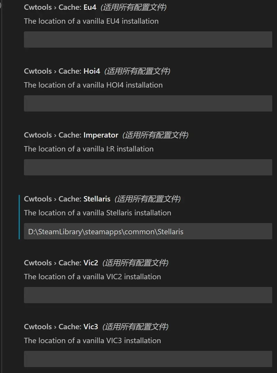Click the 适用所有配置文件 label beside Hoi4
This screenshot has height=373, width=277.
click(x=138, y=71)
